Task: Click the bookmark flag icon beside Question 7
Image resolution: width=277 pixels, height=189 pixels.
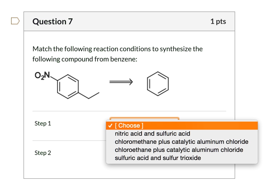Action: (x=15, y=21)
